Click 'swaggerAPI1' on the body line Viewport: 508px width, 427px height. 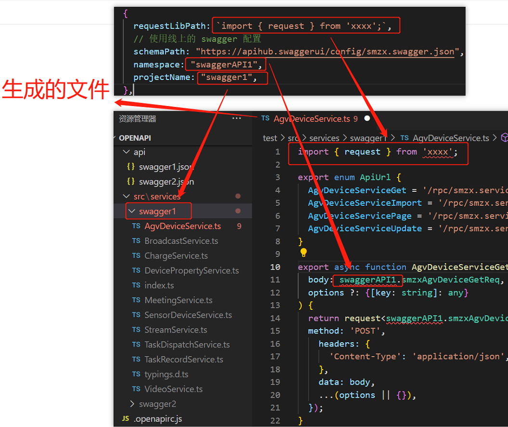pos(368,280)
